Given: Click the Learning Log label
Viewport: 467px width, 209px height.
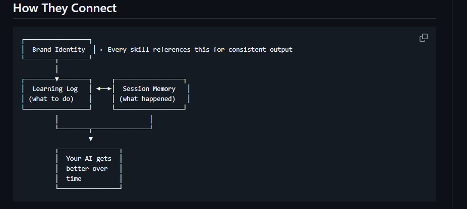Looking at the screenshot, I should (x=55, y=89).
